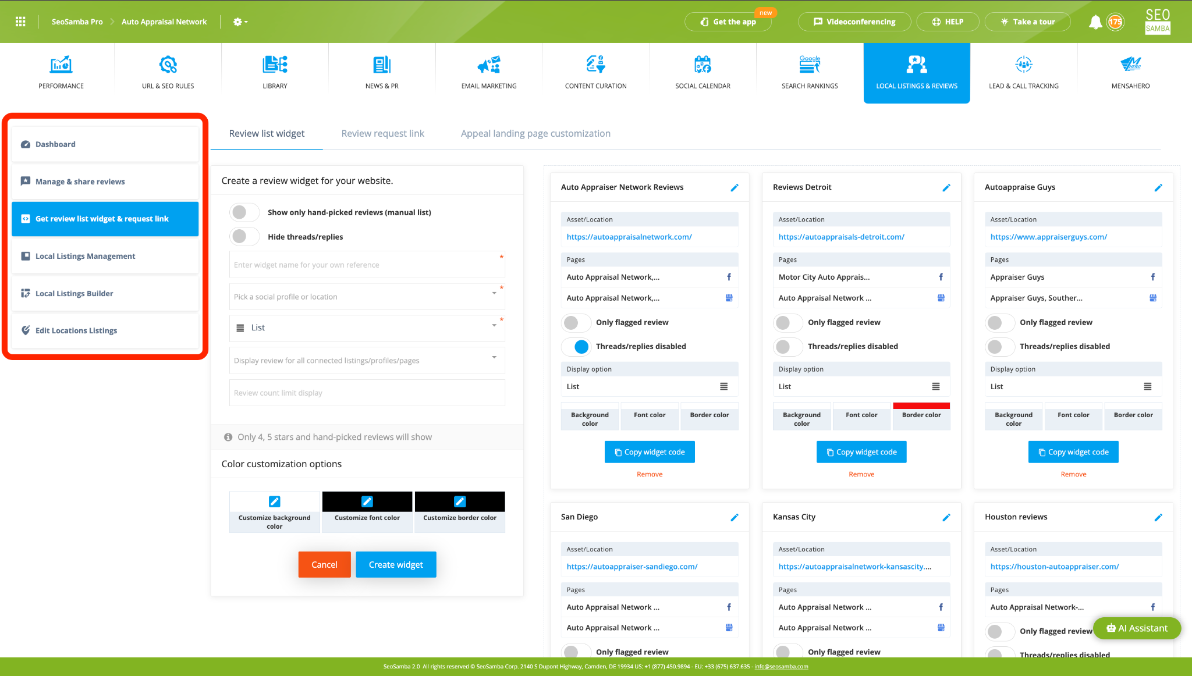The height and width of the screenshot is (676, 1192).
Task: Switch to Review request link tab
Action: 382,134
